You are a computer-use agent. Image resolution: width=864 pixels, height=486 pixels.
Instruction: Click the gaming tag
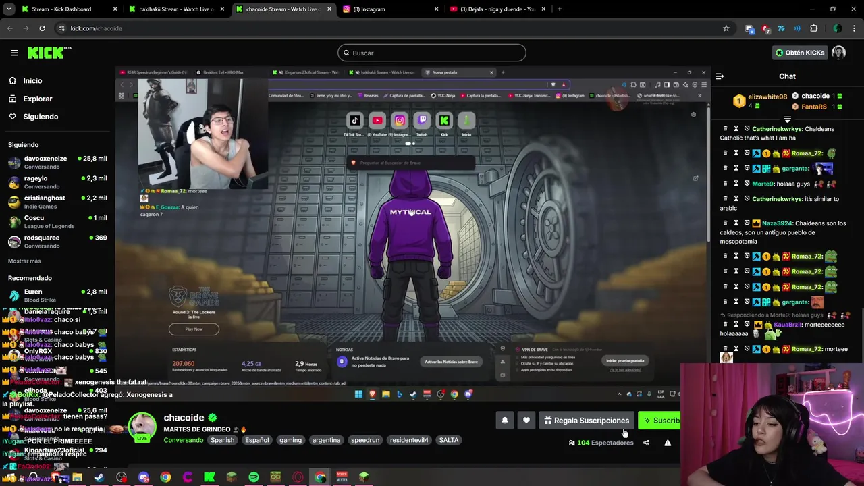(290, 440)
